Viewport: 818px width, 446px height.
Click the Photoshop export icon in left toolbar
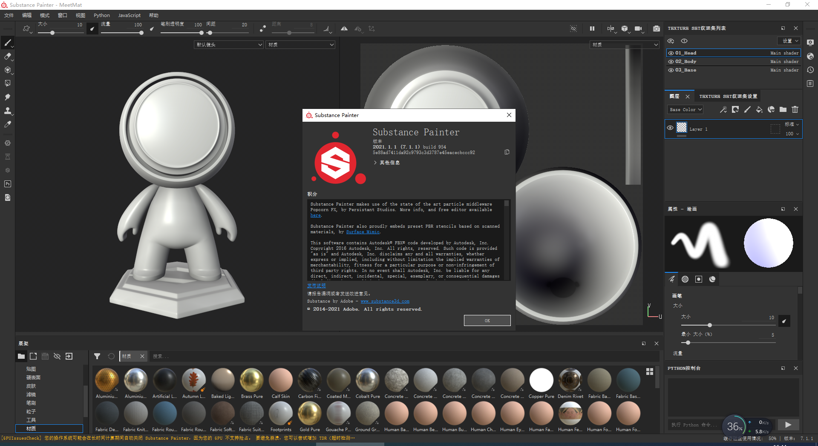(x=7, y=184)
